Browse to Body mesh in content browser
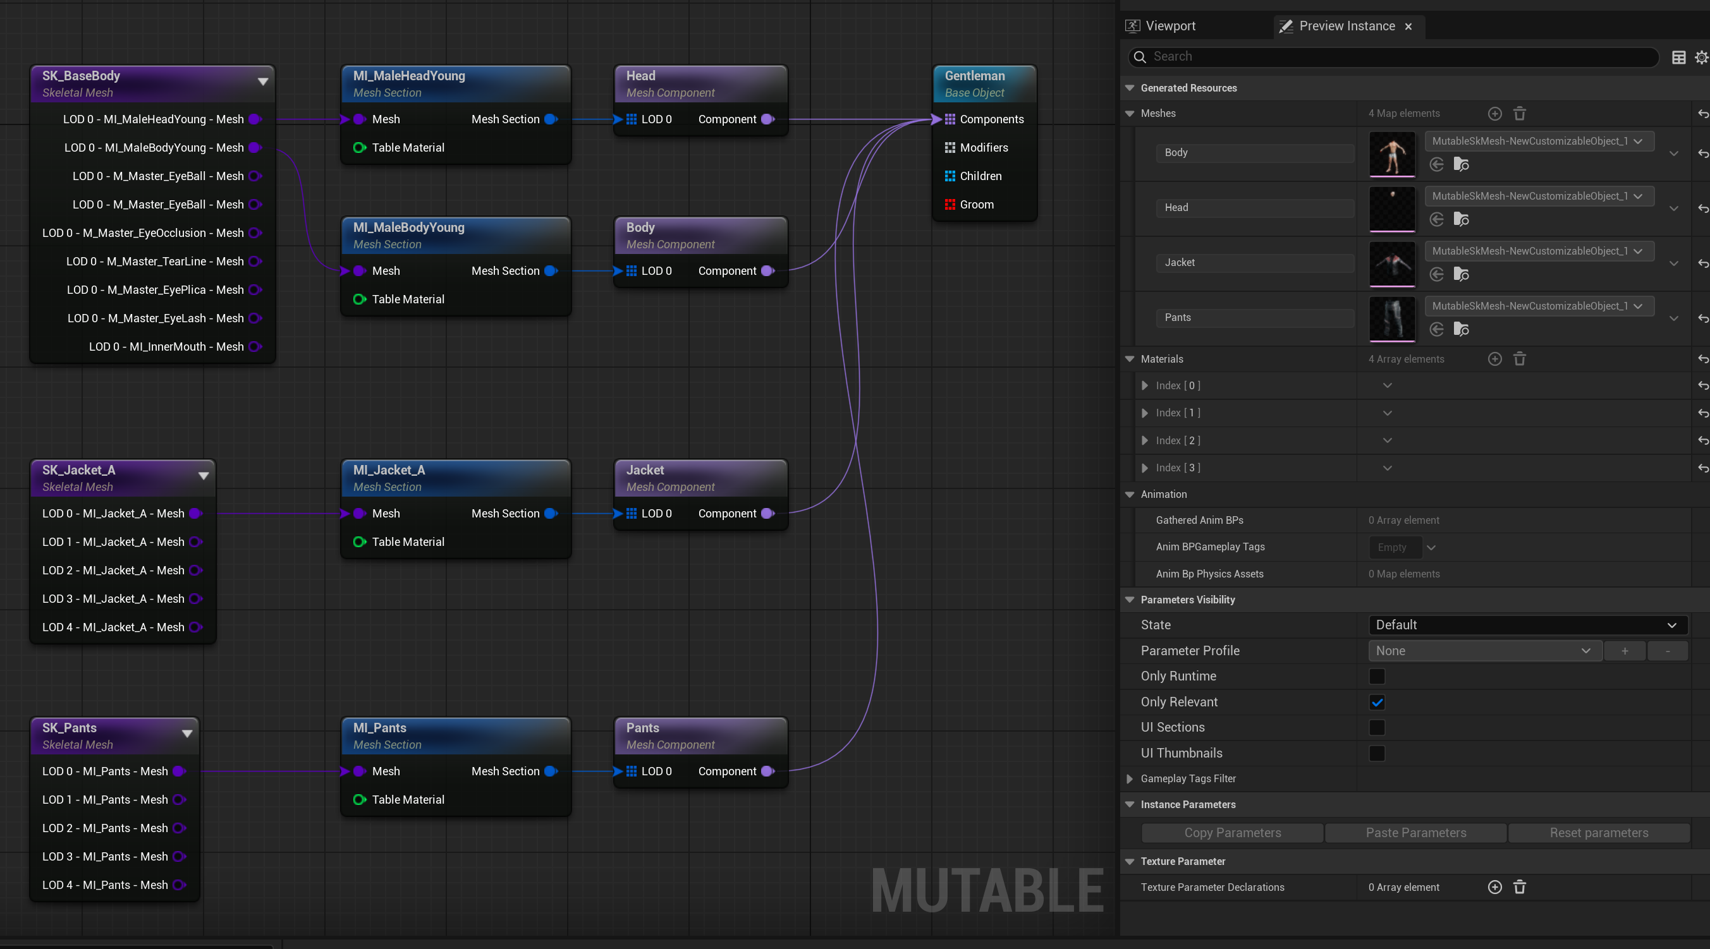The width and height of the screenshot is (1710, 949). coord(1461,164)
